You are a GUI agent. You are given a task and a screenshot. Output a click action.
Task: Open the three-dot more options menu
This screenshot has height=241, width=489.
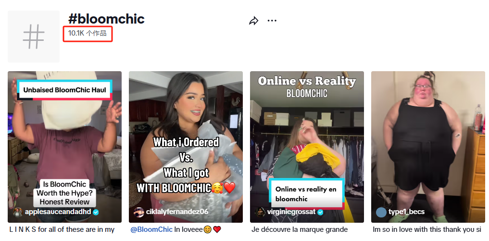[272, 21]
